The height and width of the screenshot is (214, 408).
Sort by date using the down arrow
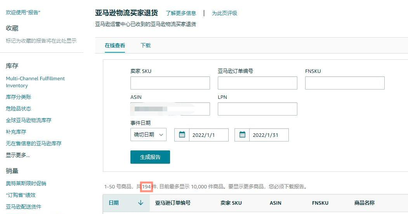pos(141,203)
